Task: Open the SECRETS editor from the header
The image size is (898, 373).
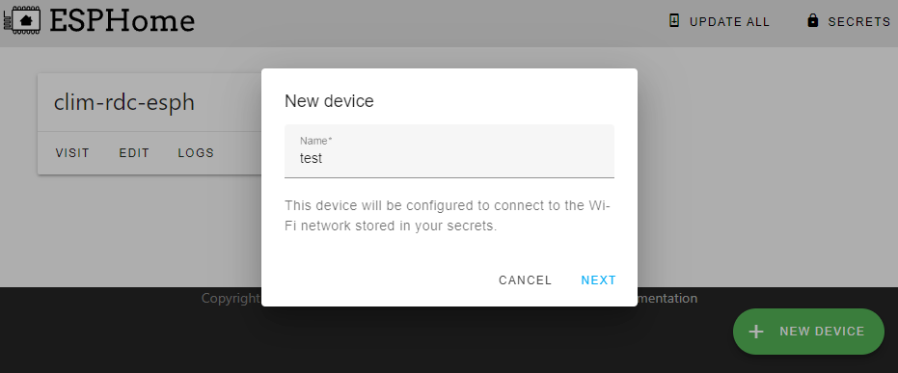Action: click(x=859, y=22)
